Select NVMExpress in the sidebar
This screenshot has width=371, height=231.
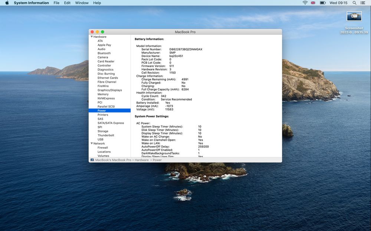tap(106, 98)
